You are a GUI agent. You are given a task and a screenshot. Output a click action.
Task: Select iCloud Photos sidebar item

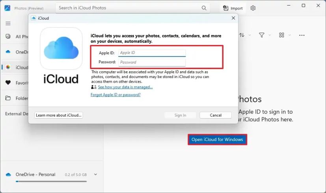(x=15, y=67)
